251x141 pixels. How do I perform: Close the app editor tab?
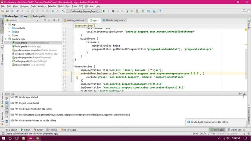point(98,20)
